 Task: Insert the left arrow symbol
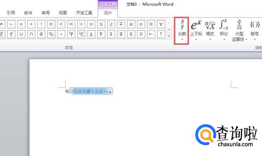[151, 34]
